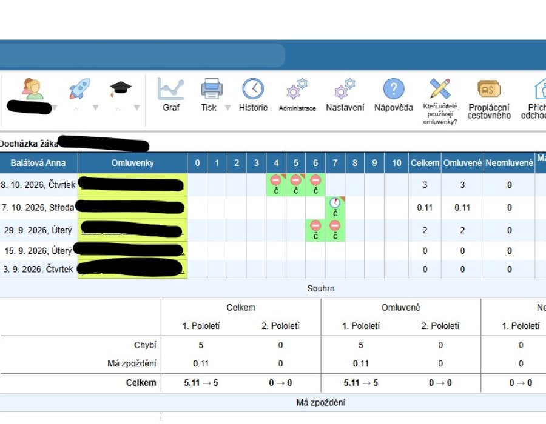Expand dropdown arrow under student avatar
The height and width of the screenshot is (424, 546).
pos(55,108)
